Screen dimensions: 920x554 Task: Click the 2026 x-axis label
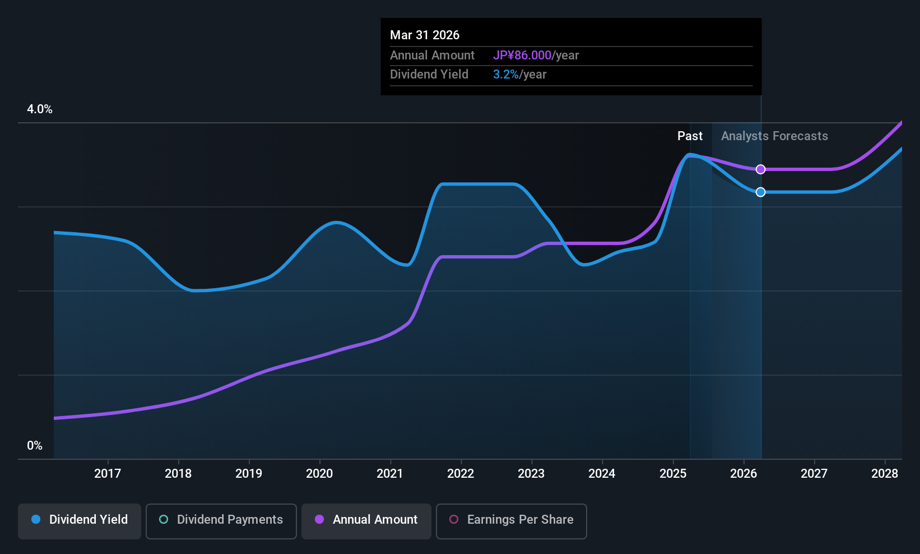744,474
